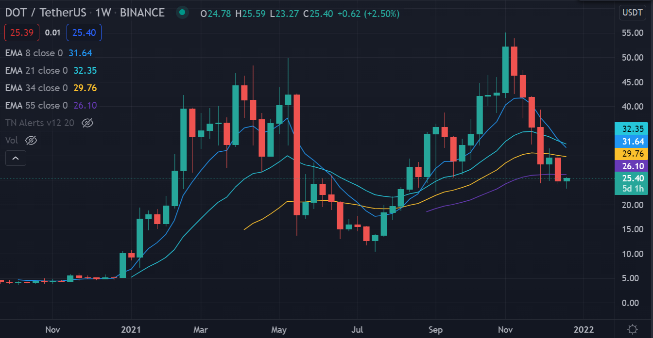Click the green market status dot
This screenshot has height=338, width=653.
click(x=182, y=13)
